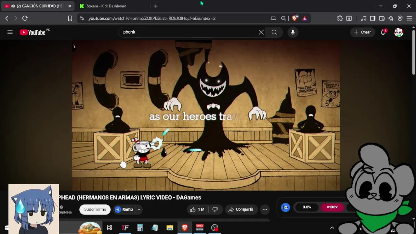Click the page vertical scrollbar
The image size is (416, 234).
pos(413,52)
